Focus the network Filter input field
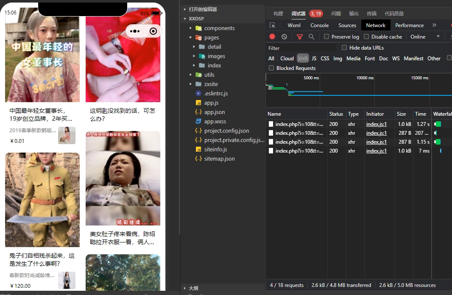The image size is (452, 295). (x=301, y=48)
